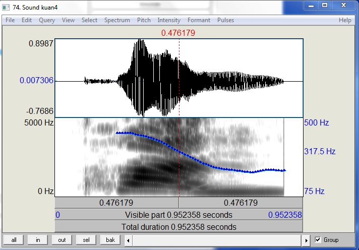Click the Sound kuan4 window icon

click(6, 8)
